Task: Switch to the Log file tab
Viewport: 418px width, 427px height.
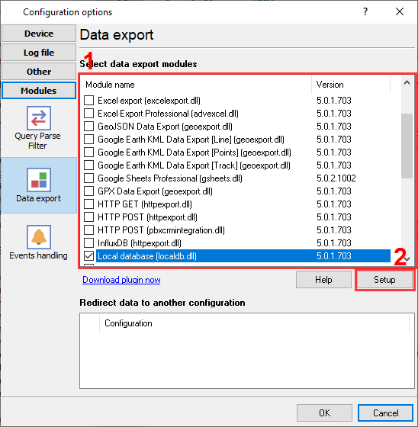Action: click(x=39, y=53)
